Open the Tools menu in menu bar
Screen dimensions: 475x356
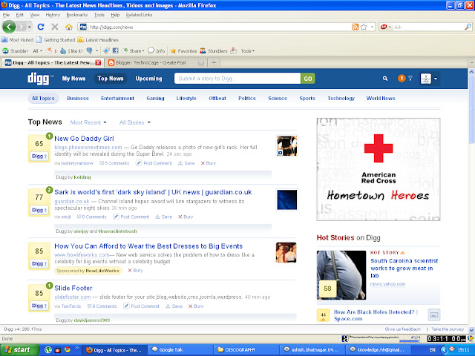pos(99,15)
